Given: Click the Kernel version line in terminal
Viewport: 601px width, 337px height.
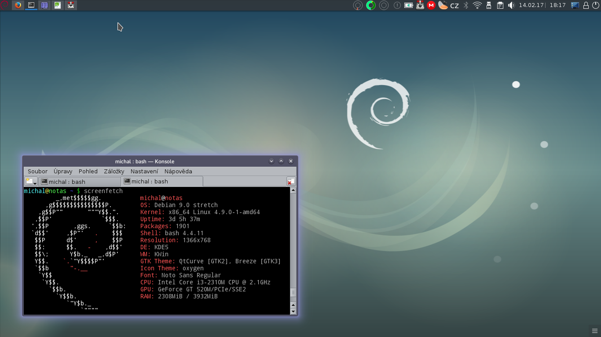Looking at the screenshot, I should (x=200, y=212).
